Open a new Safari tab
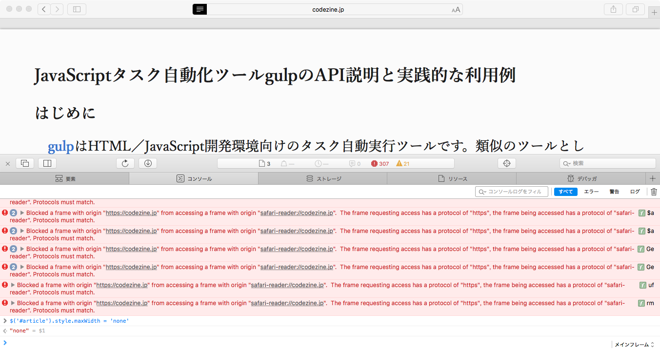 [654, 13]
